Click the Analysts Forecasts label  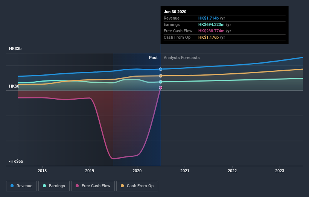point(182,58)
